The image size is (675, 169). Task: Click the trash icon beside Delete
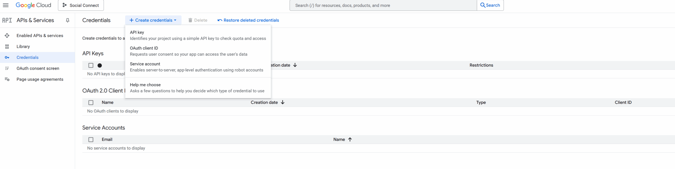click(x=190, y=20)
